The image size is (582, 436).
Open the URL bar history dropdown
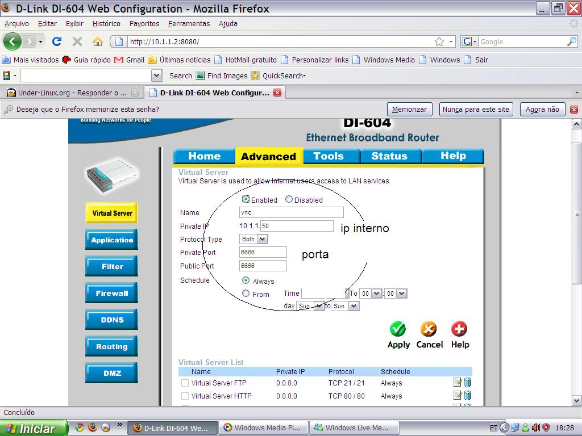click(451, 41)
